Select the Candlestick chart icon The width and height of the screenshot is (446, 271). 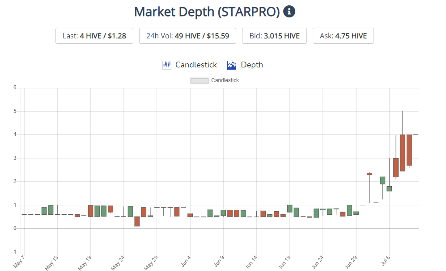coord(166,65)
